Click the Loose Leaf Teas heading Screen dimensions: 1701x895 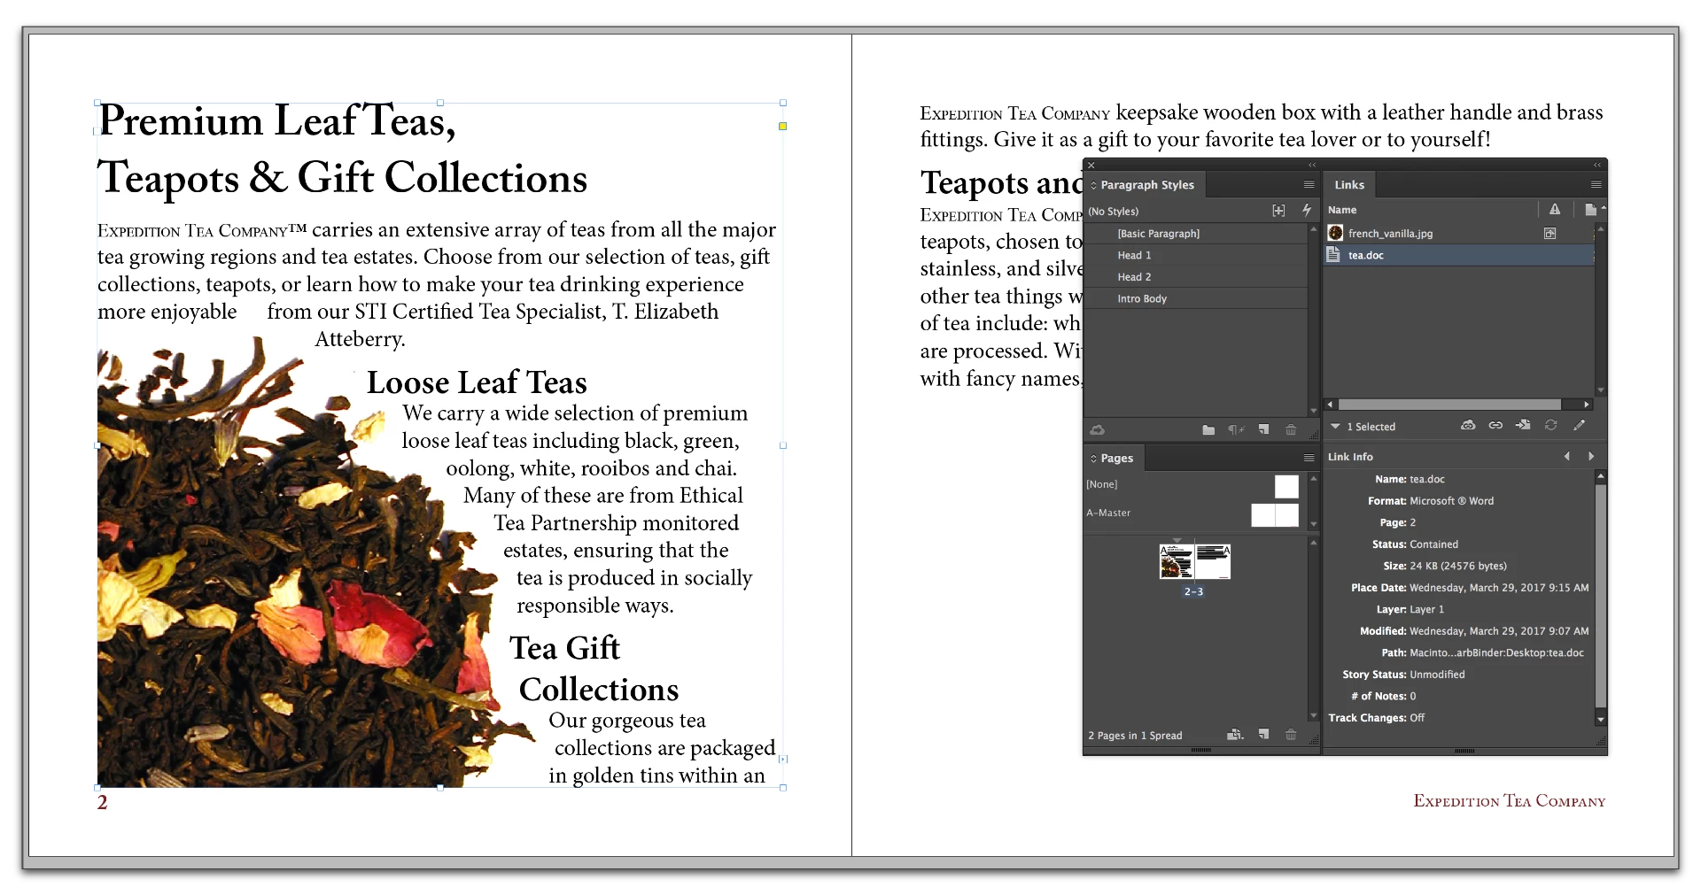click(x=477, y=382)
